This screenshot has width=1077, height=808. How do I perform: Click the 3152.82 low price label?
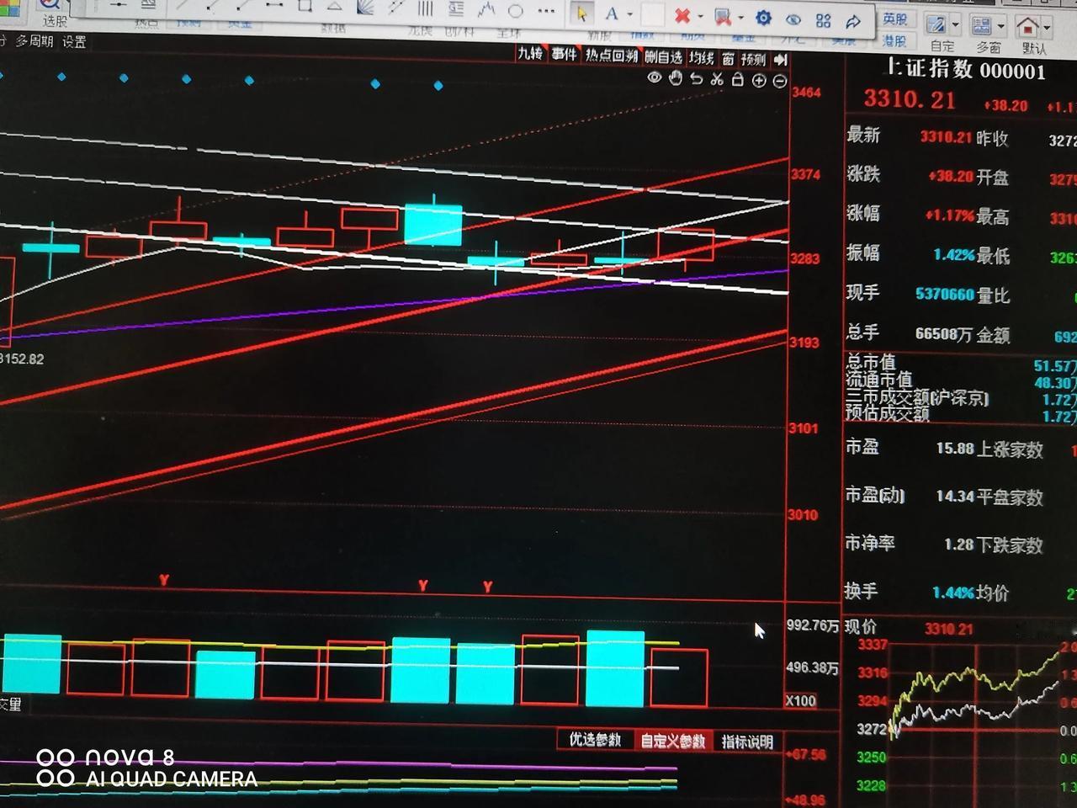pos(22,359)
